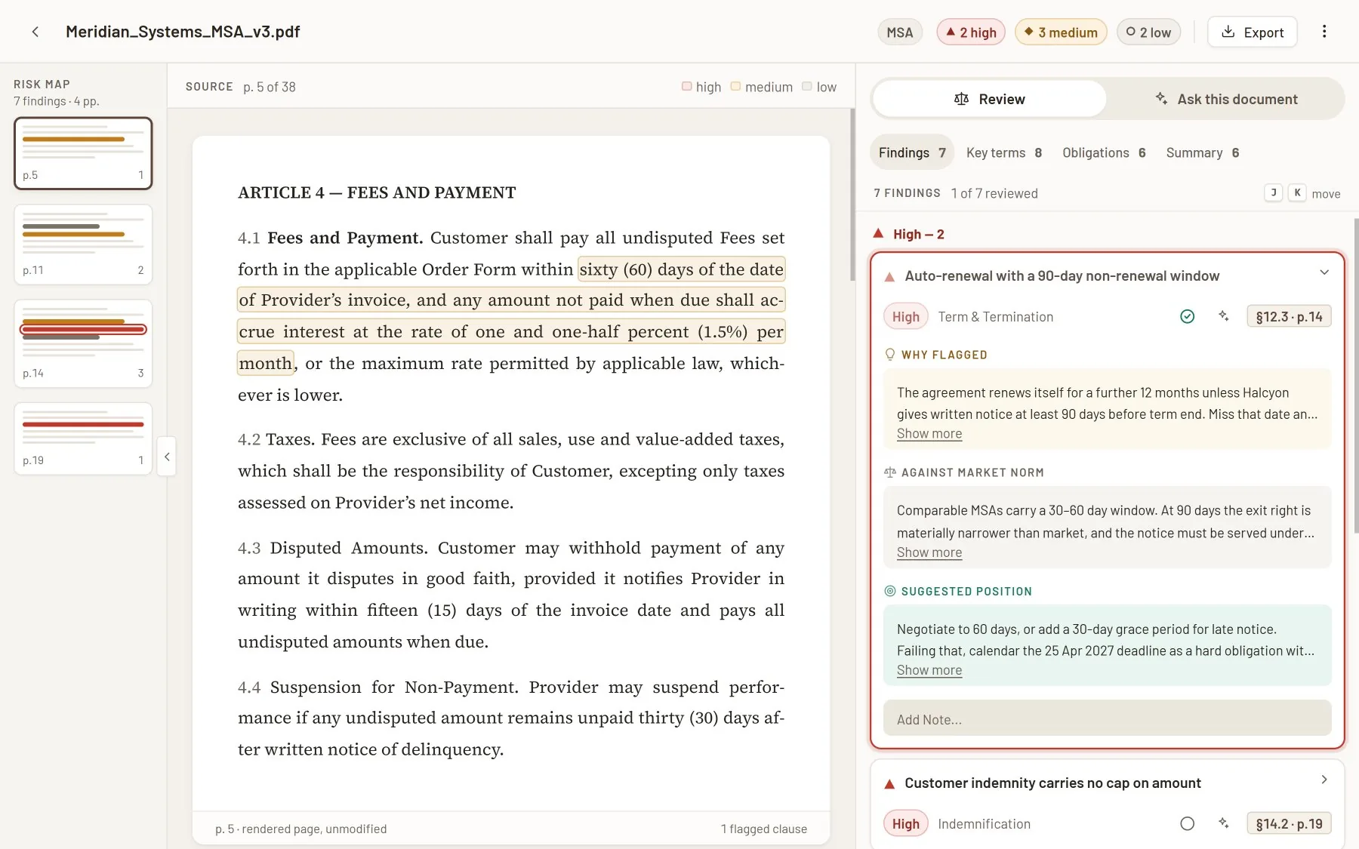Mark Customer indemnity finding as reviewed
The image size is (1359, 849).
click(1187, 823)
